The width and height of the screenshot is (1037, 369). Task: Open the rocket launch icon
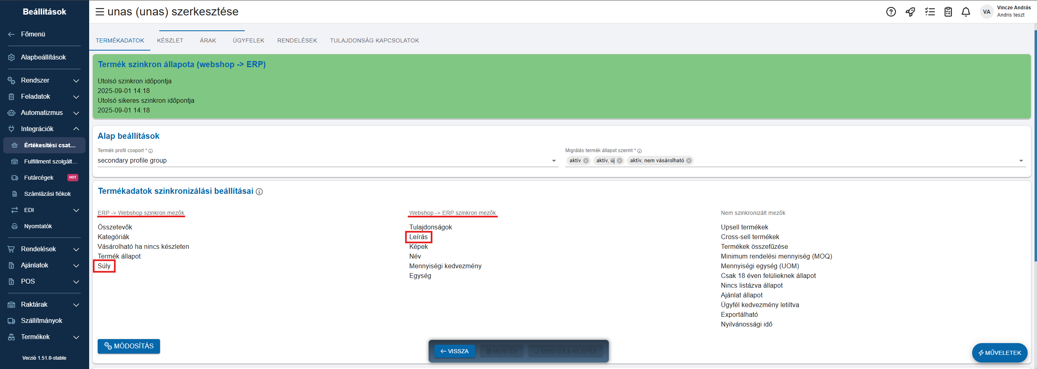910,12
